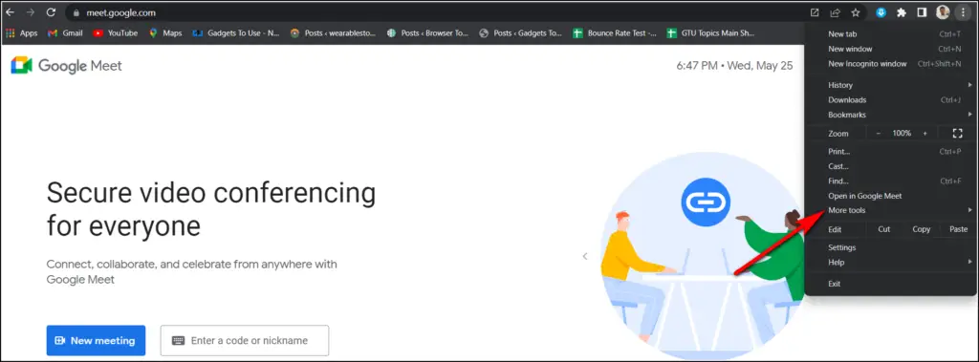Click the Enter a code or nickname field
This screenshot has height=362, width=979.
pyautogui.click(x=244, y=340)
